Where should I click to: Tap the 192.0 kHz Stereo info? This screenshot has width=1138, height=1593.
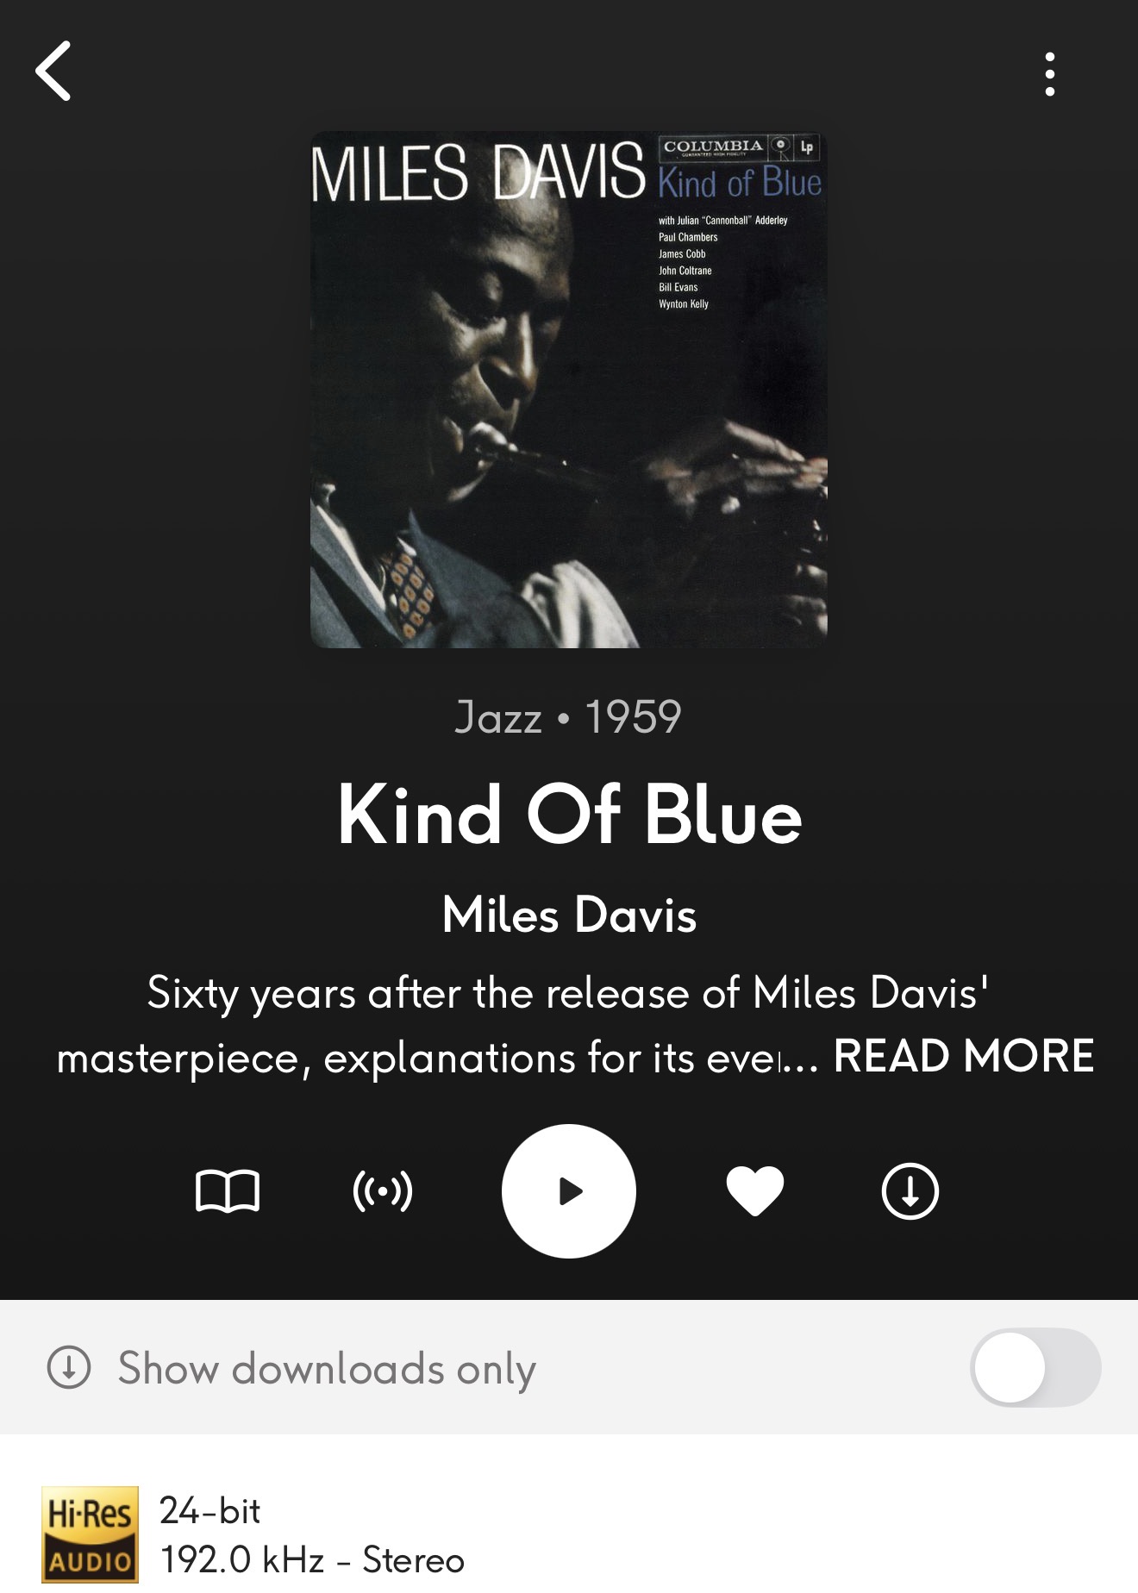[x=312, y=1559]
